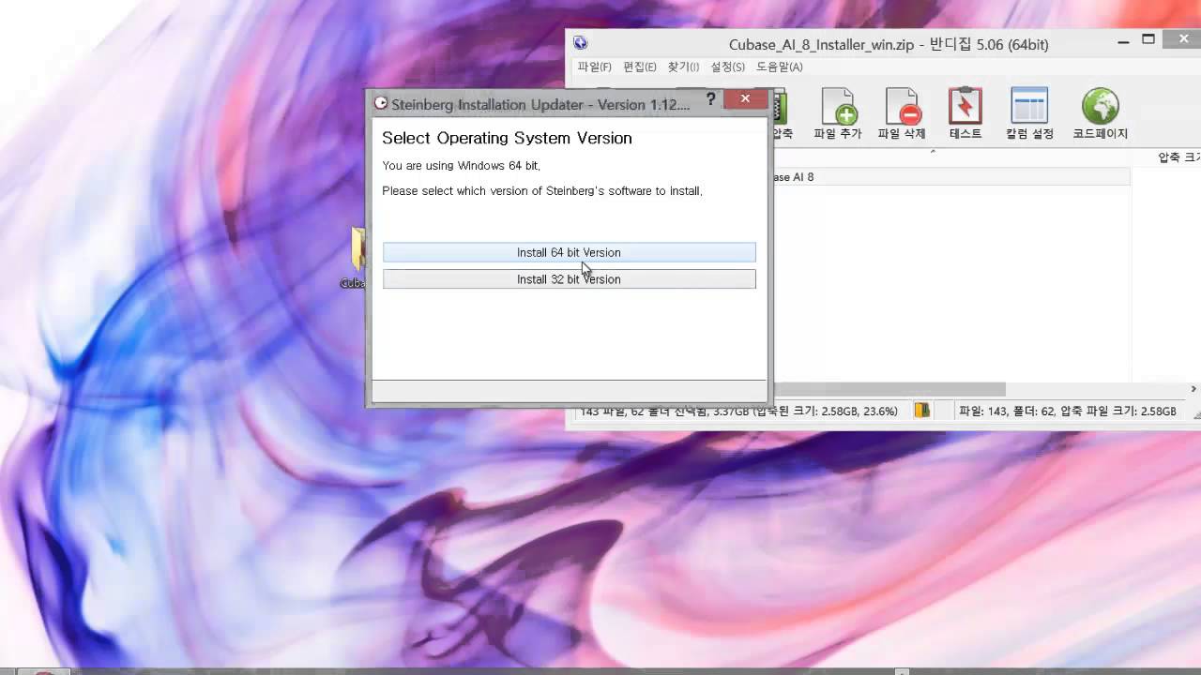1201x675 pixels.
Task: Click the 압축 크기 column header
Action: click(x=1178, y=157)
